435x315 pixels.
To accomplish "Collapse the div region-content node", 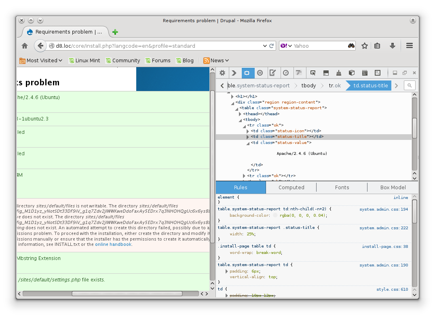I will [x=232, y=103].
